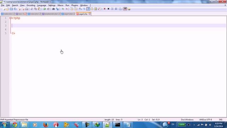Open Firefox from the taskbar
The image size is (227, 128).
[46, 125]
